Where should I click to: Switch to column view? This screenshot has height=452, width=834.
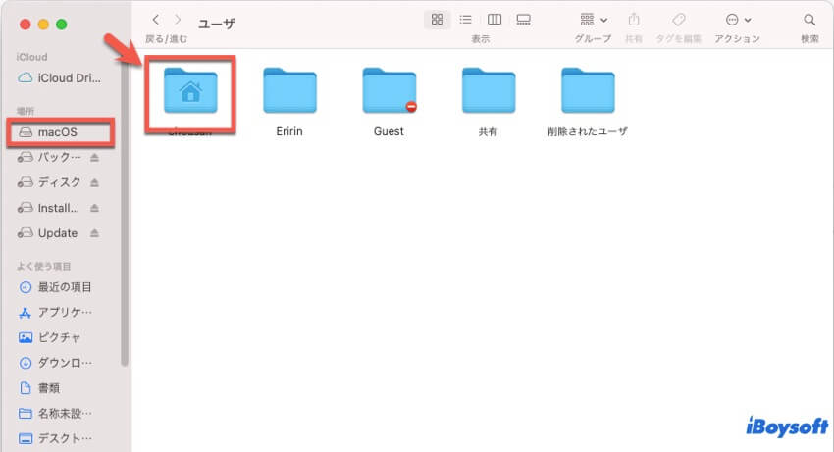pos(495,20)
